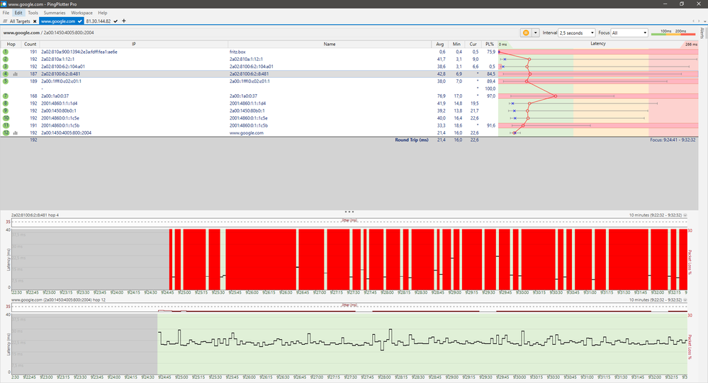Select hop 1 green circle icon
The image size is (708, 383).
pyautogui.click(x=6, y=52)
